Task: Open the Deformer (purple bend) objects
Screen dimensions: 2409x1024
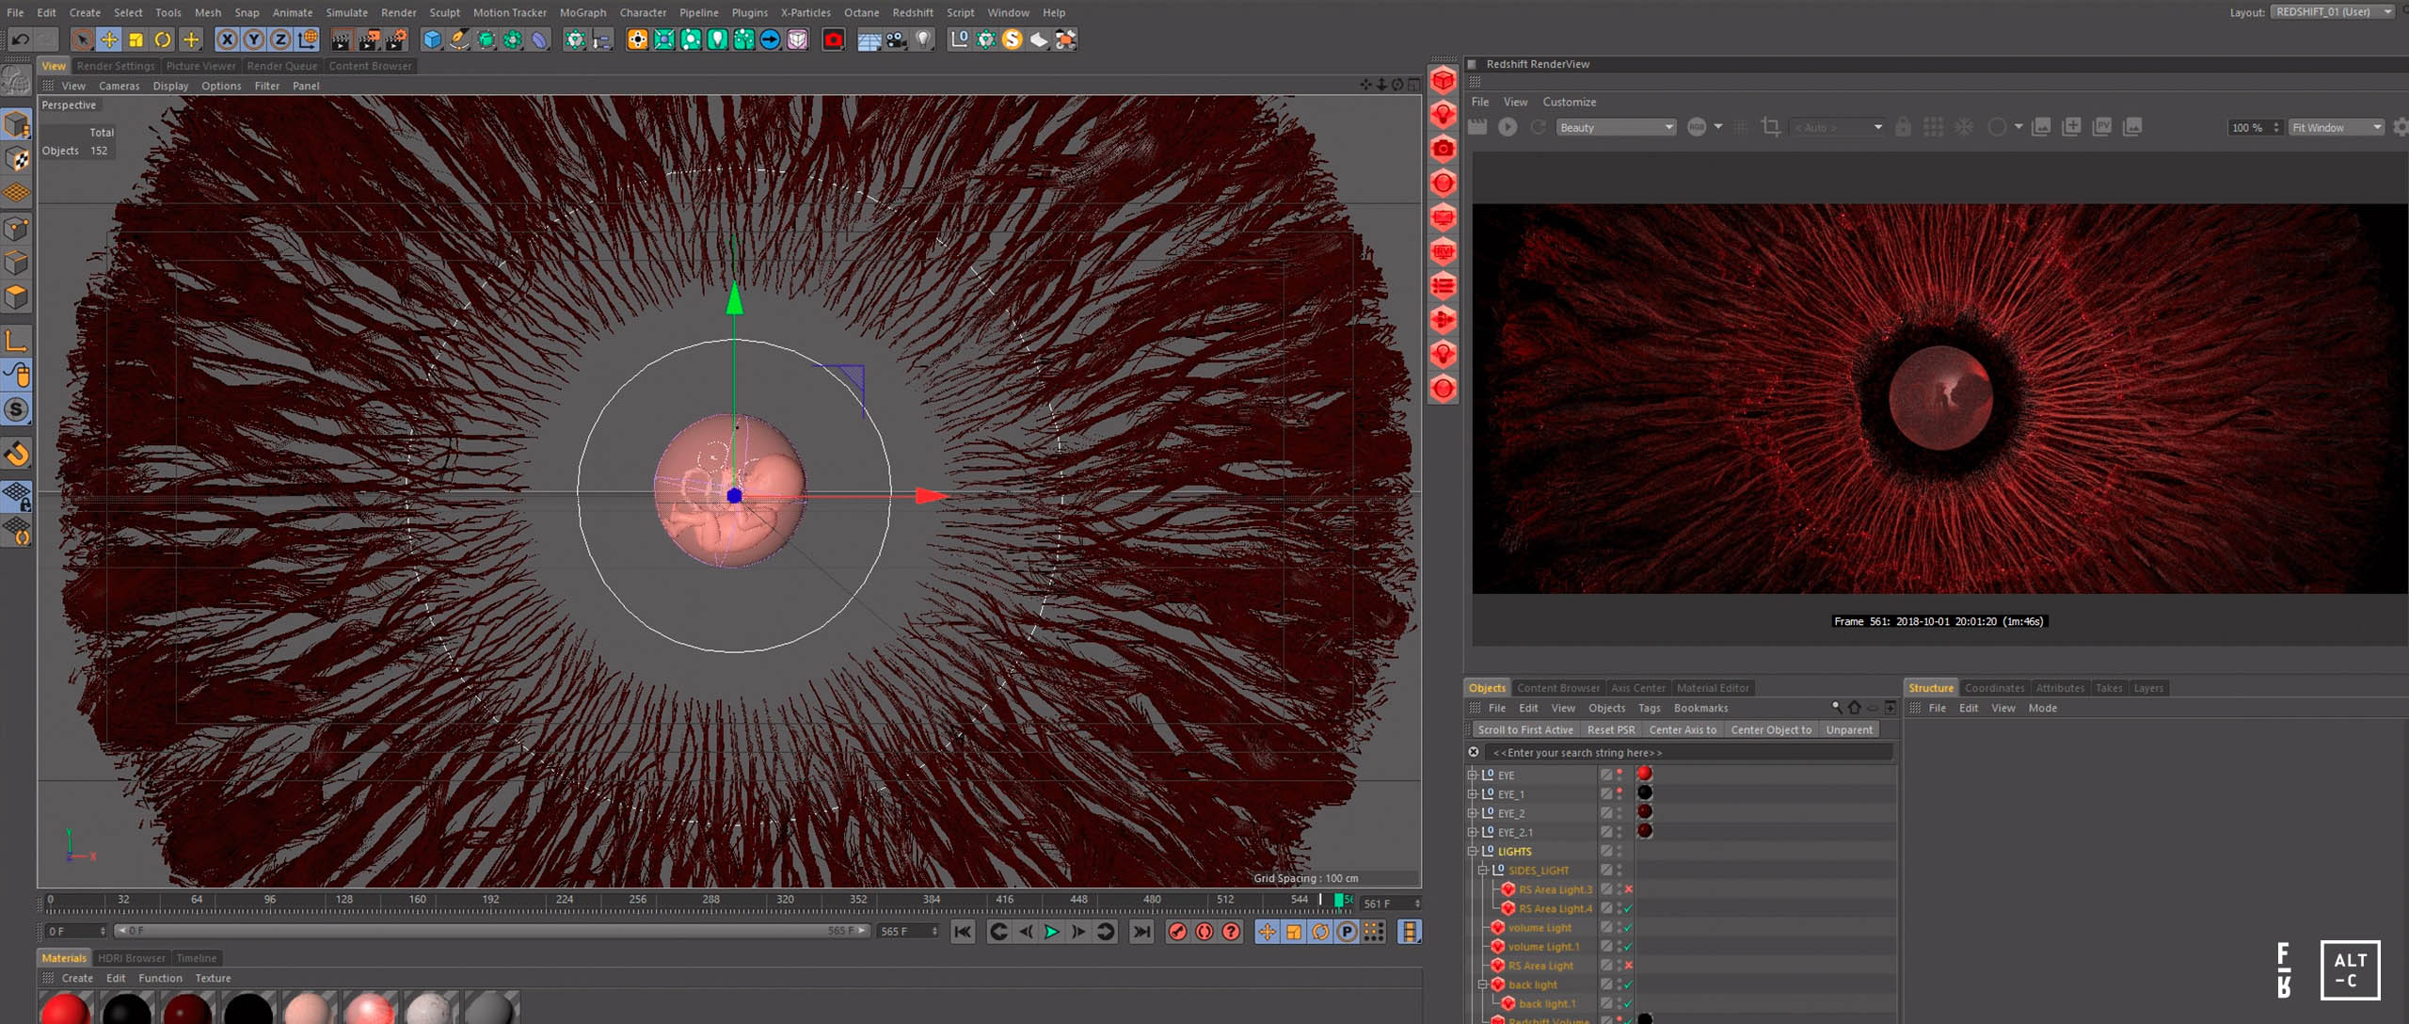Action: coord(539,40)
